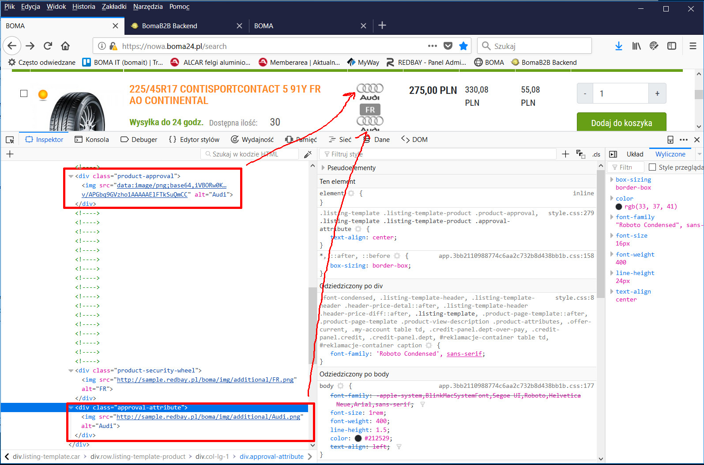Click the eyedropper icon in the inspector
The width and height of the screenshot is (704, 465).
(308, 154)
